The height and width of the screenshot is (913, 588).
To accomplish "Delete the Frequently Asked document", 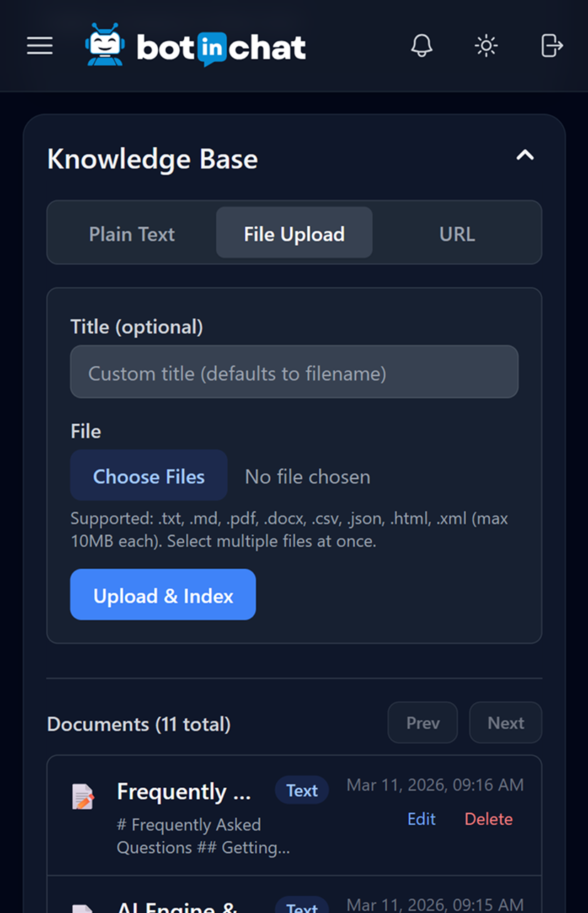I will coord(488,819).
